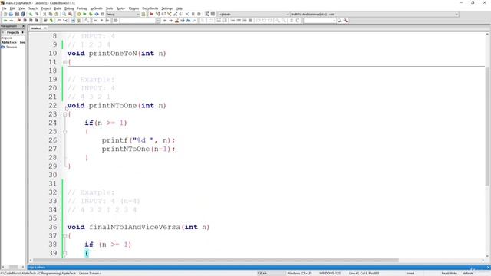Open the Debug menu

(69, 8)
